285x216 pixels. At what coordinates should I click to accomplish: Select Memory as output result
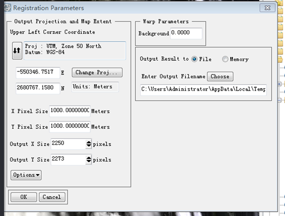click(225, 59)
